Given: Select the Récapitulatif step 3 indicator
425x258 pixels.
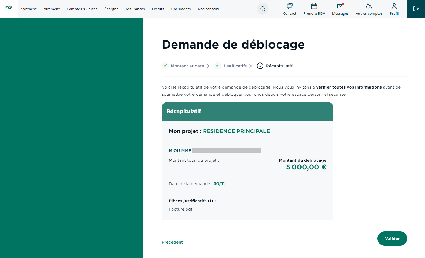Looking at the screenshot, I should point(260,66).
